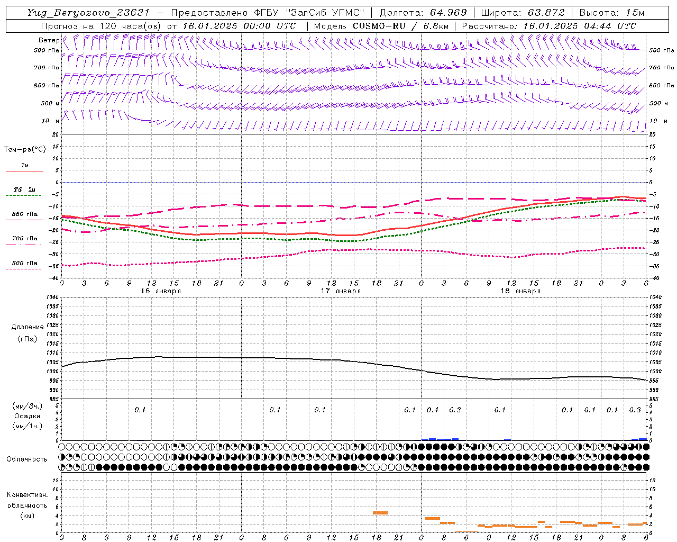Select the '(мм/3ч.)' precipitation unit label
677x542 pixels.
28,406
